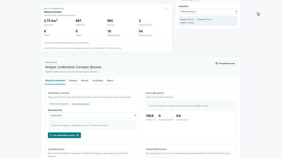Click the Analyze. Understand. Compare. Recover. heading
The image size is (282, 158).
tap(73, 67)
